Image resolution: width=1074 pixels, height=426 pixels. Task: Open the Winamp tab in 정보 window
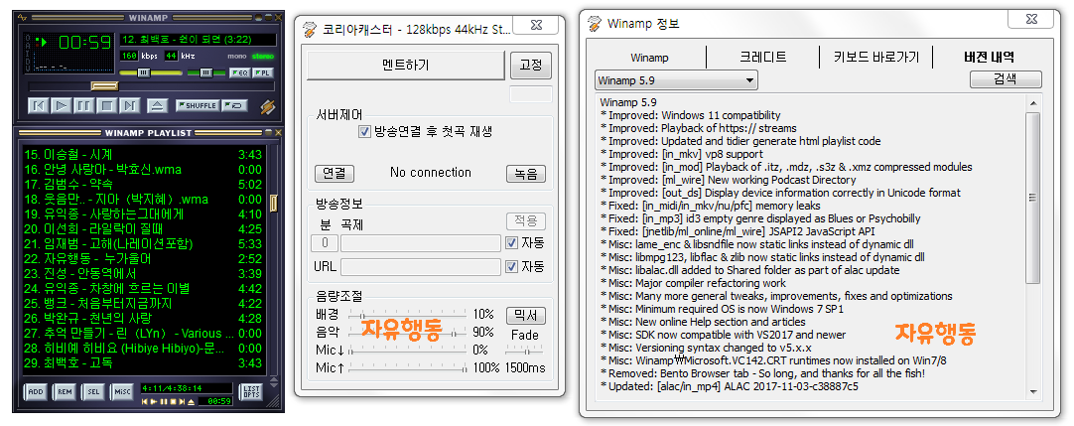pyautogui.click(x=649, y=58)
